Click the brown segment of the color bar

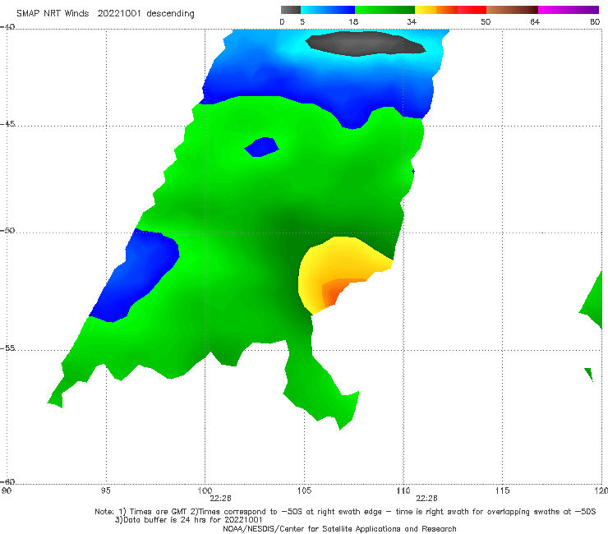(x=512, y=10)
